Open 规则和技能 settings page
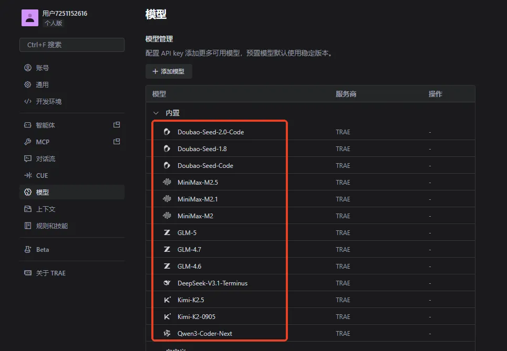Screen dimensions: 507x351 click(x=72, y=226)
